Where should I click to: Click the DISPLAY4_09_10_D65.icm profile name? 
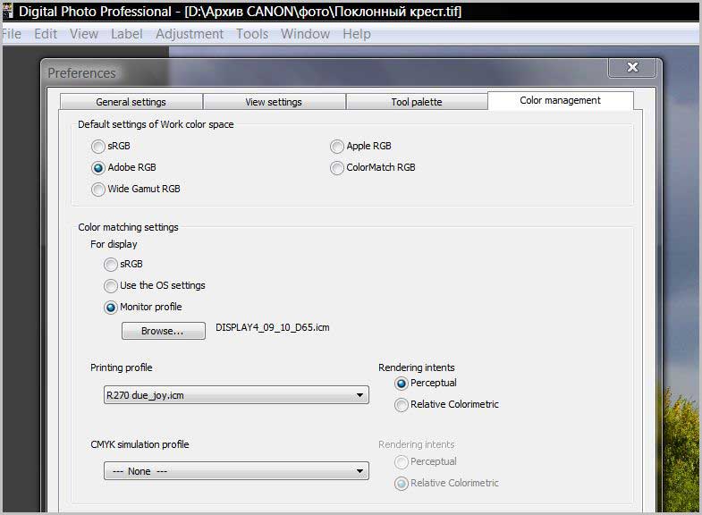coord(272,327)
